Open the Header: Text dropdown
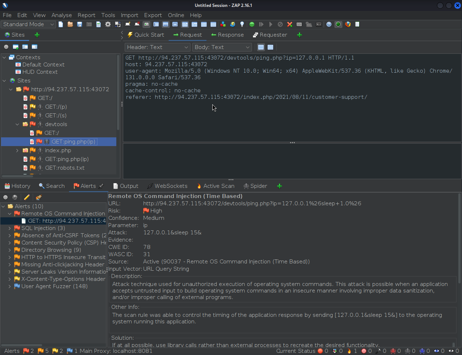 [157, 47]
